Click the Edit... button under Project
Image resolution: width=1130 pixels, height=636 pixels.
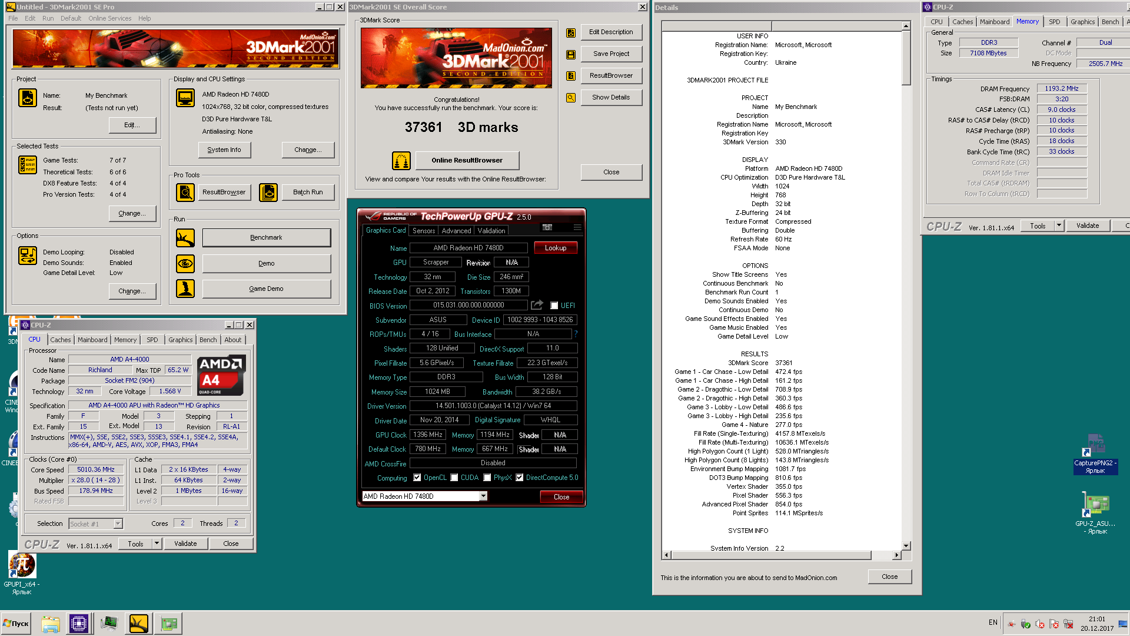click(132, 125)
